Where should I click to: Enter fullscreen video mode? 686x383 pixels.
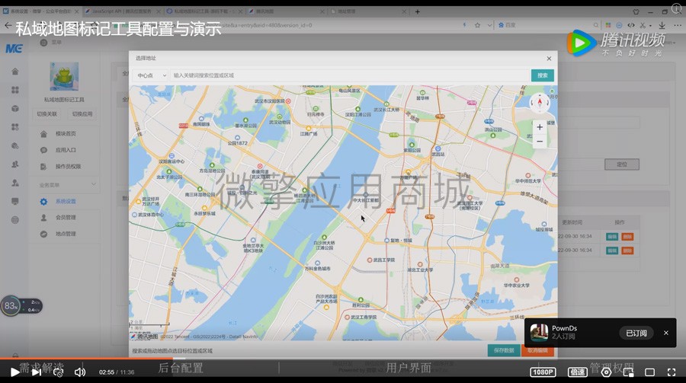[x=672, y=372]
